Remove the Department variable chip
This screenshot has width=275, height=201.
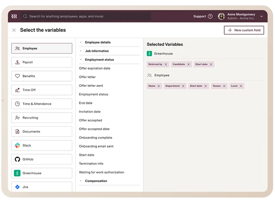point(183,86)
